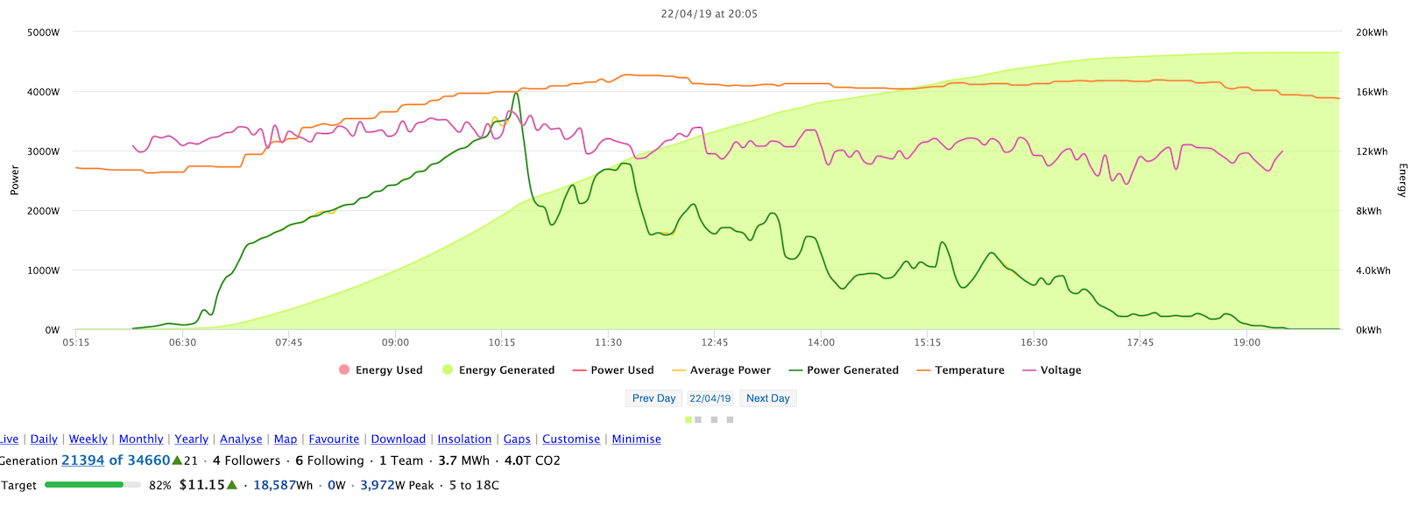
Task: Open the Weekly view link
Action: point(88,439)
